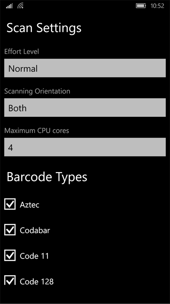Click the Code 11 label text
The image size is (170, 304).
point(34,256)
